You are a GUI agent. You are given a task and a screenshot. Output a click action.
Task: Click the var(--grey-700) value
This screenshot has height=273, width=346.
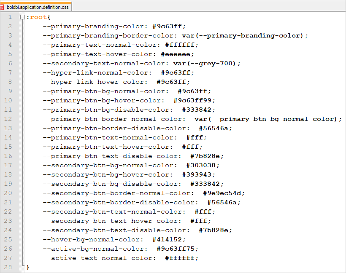coord(206,64)
